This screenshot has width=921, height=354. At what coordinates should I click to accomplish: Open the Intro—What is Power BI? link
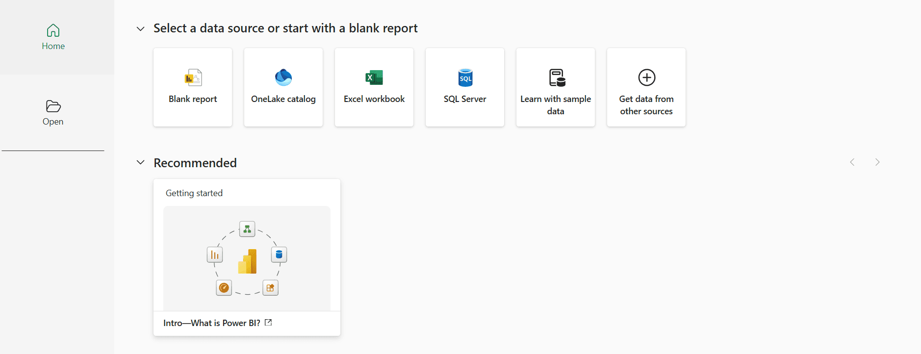coord(212,323)
